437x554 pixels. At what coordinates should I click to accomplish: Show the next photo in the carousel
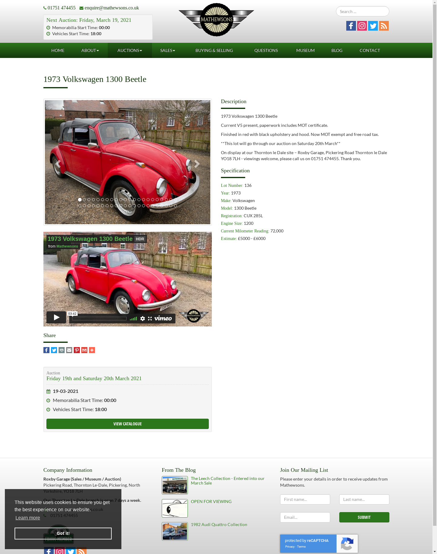point(197,164)
